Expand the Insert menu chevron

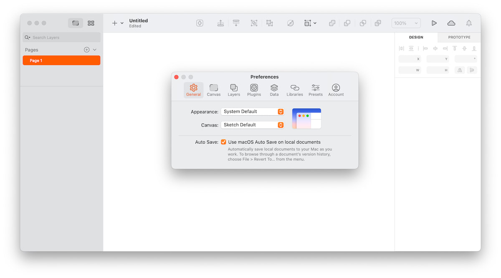tap(122, 23)
